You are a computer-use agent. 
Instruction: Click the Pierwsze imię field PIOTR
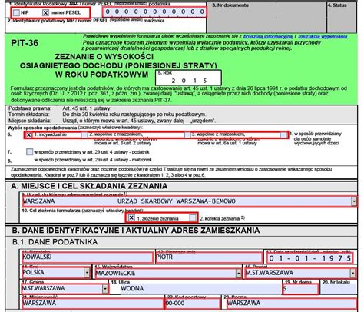209,257
